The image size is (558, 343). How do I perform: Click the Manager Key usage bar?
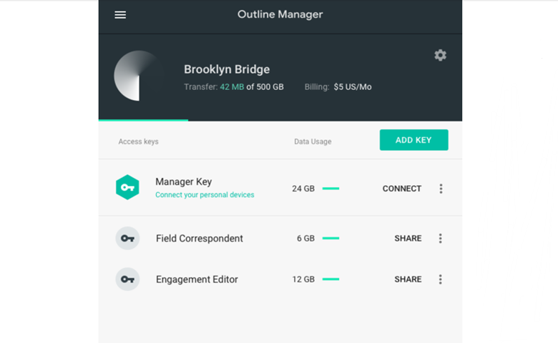click(x=331, y=189)
